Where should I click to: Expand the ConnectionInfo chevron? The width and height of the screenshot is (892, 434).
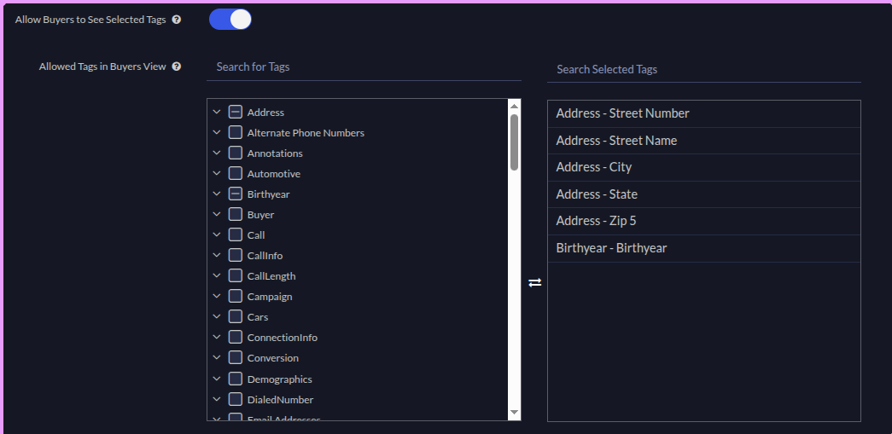pos(216,337)
